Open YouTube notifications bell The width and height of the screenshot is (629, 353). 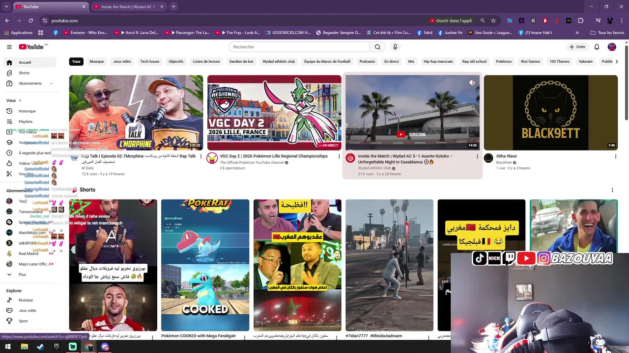point(597,47)
